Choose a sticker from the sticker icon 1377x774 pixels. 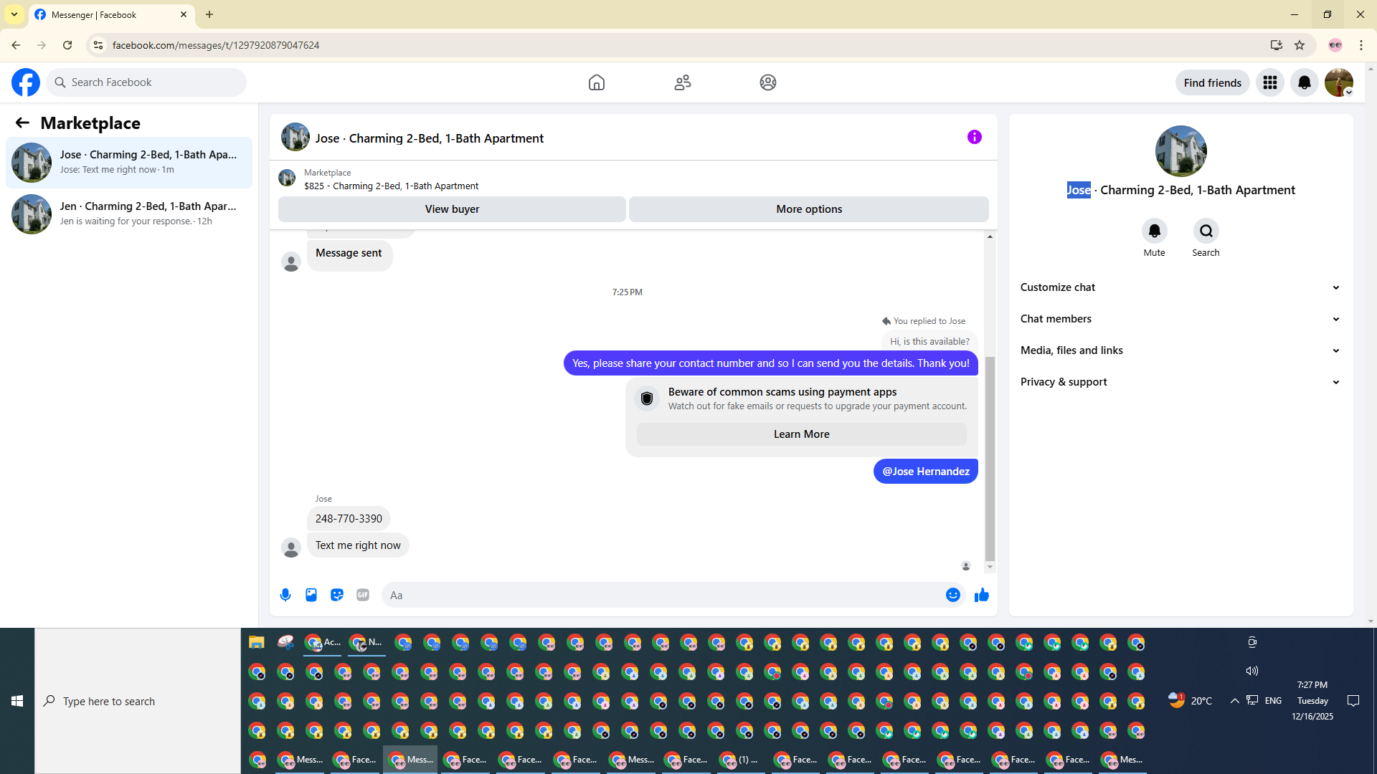pyautogui.click(x=337, y=595)
